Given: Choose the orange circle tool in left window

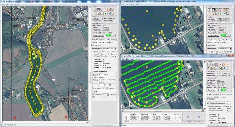Looking at the screenshot, I should click(109, 10).
